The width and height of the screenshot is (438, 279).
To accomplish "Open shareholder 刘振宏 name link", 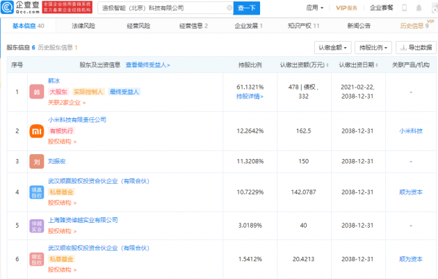I will click(57, 162).
